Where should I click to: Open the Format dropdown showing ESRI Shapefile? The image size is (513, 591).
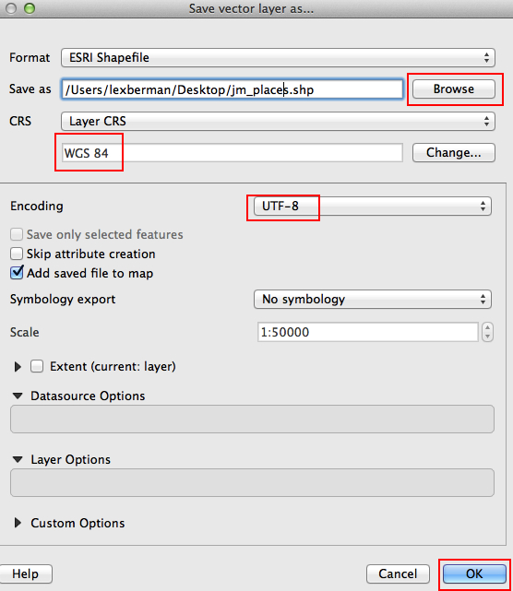278,57
